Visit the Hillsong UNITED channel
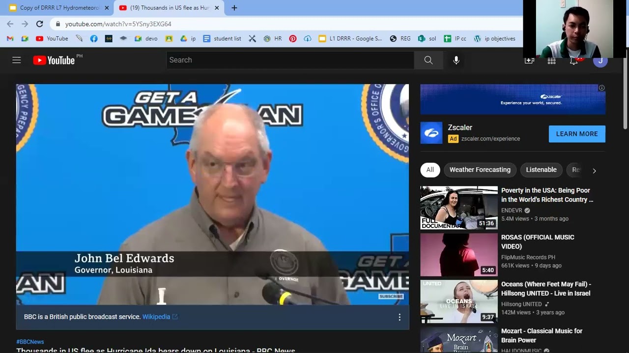Screen dimensions: 629x353 [x=521, y=304]
